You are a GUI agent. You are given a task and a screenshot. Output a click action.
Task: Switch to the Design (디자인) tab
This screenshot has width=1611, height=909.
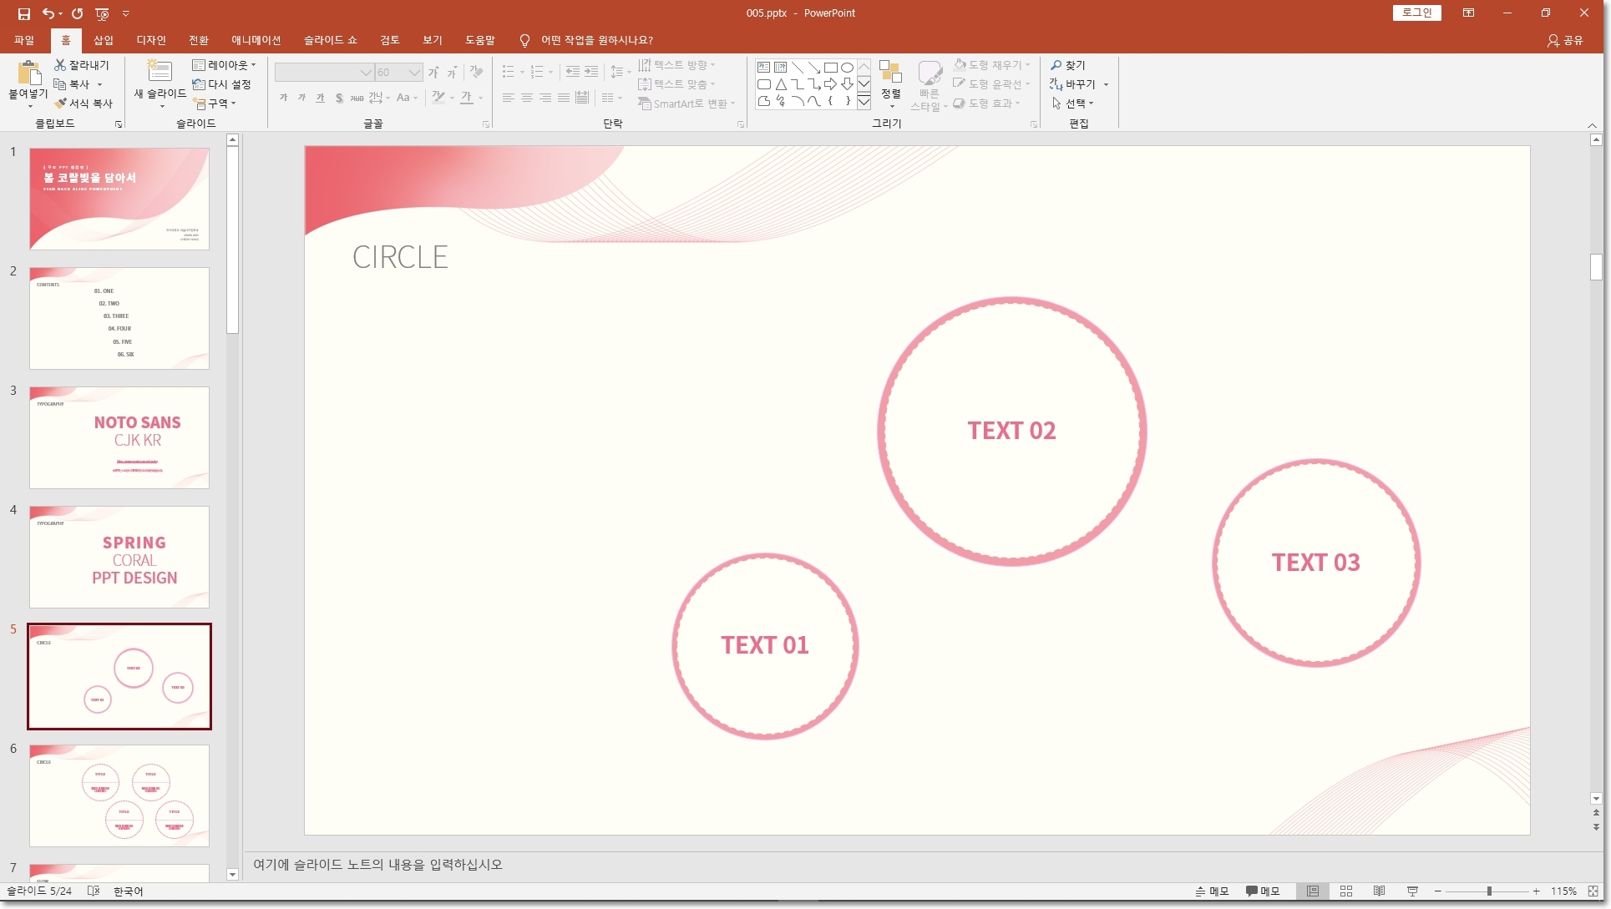pos(151,40)
